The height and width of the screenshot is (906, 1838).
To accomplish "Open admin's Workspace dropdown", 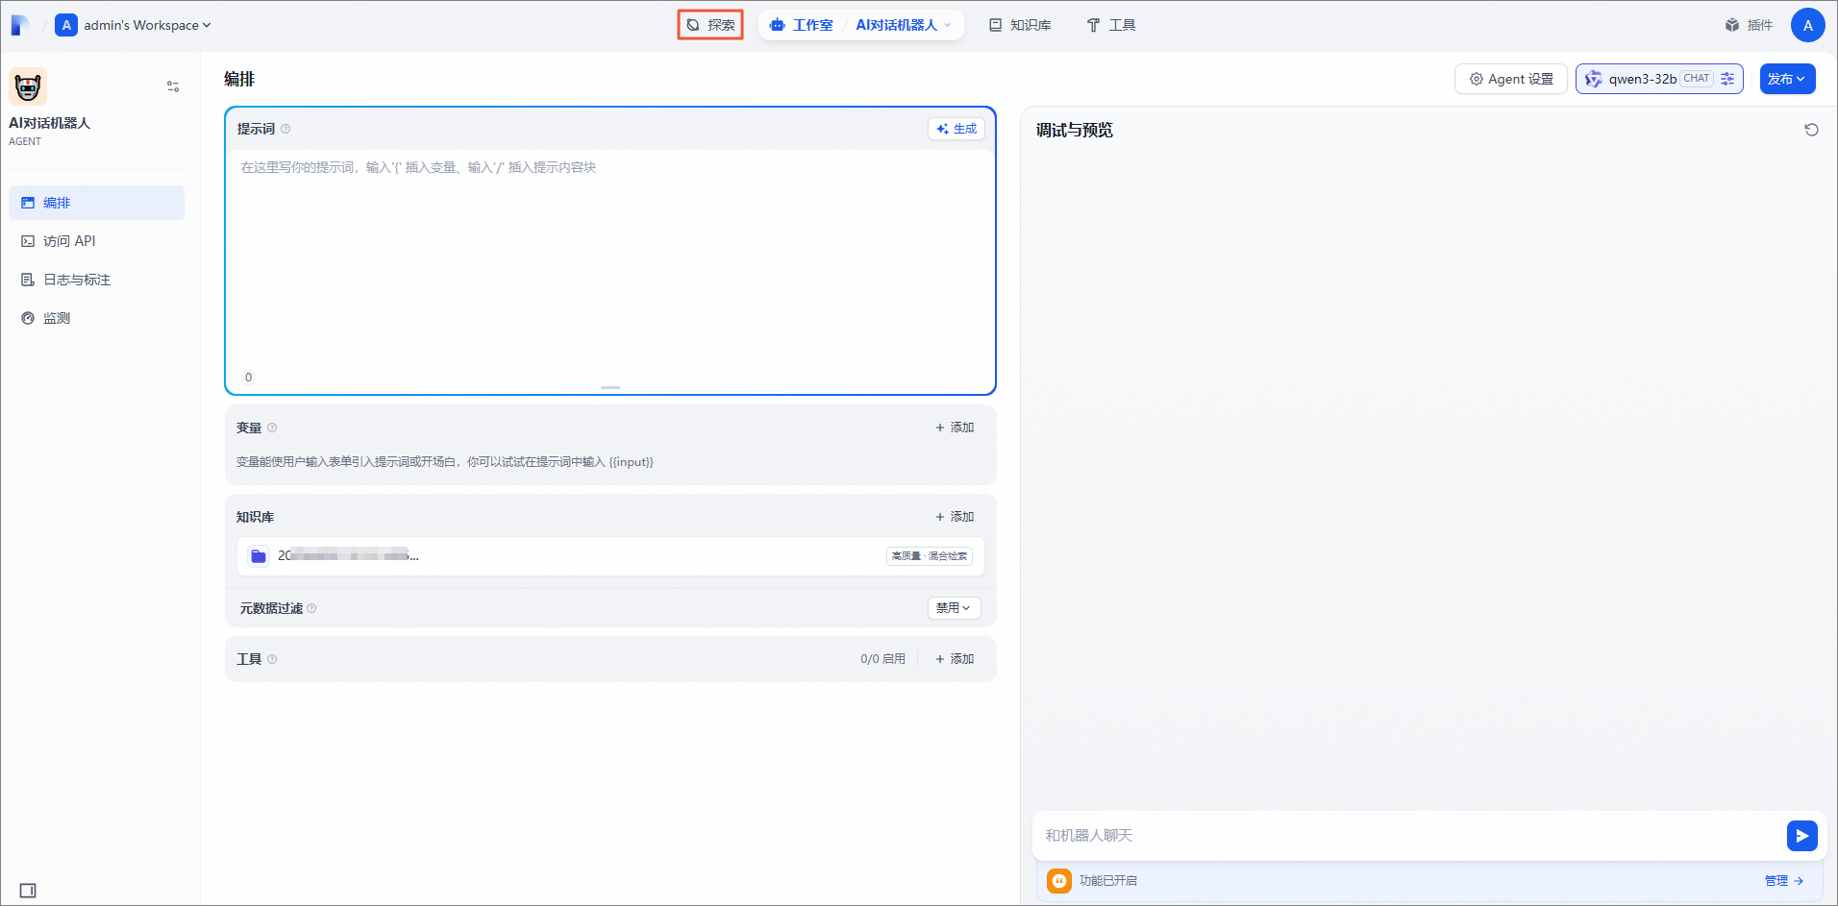I will click(134, 25).
